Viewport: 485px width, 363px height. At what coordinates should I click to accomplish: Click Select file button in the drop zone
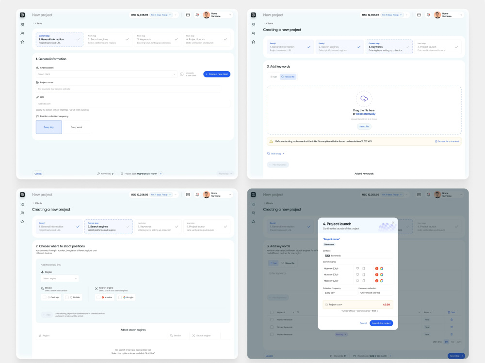pyautogui.click(x=364, y=126)
